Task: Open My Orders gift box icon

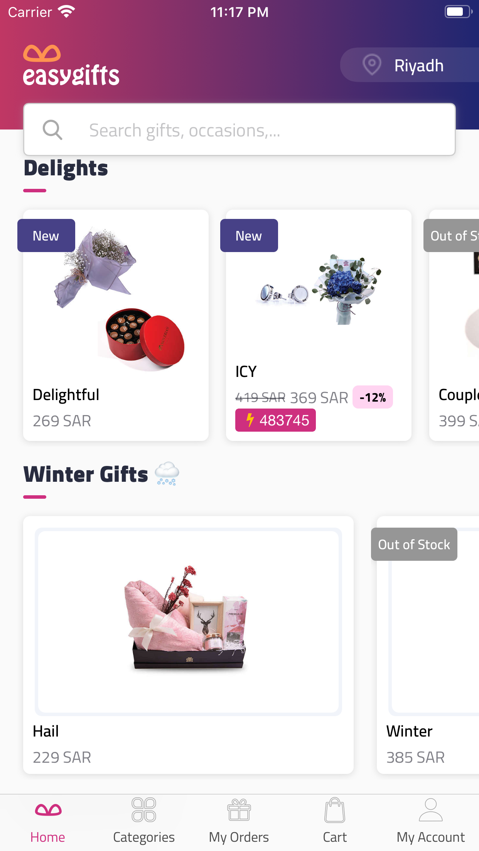Action: pos(239,810)
